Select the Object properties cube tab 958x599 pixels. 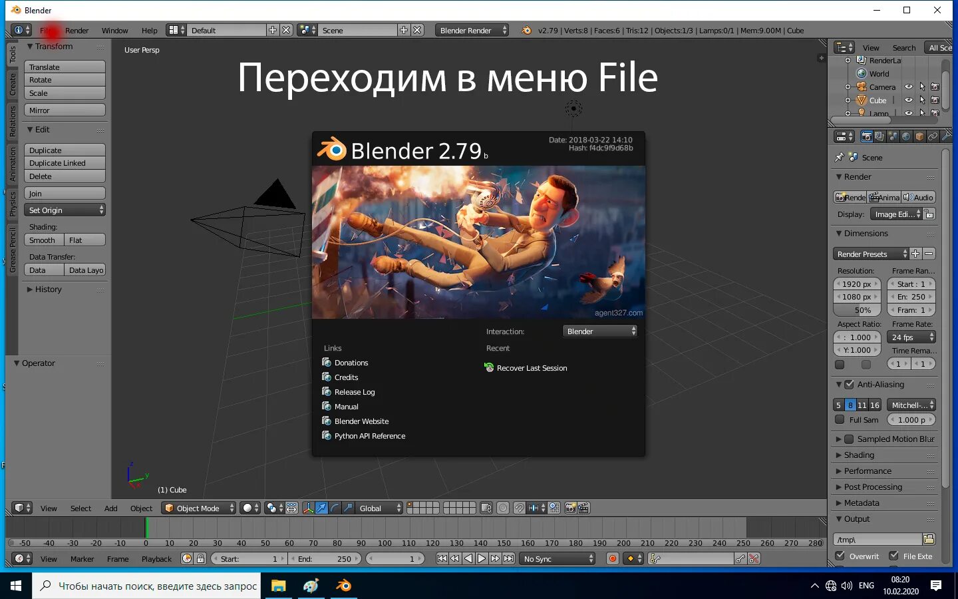click(919, 136)
